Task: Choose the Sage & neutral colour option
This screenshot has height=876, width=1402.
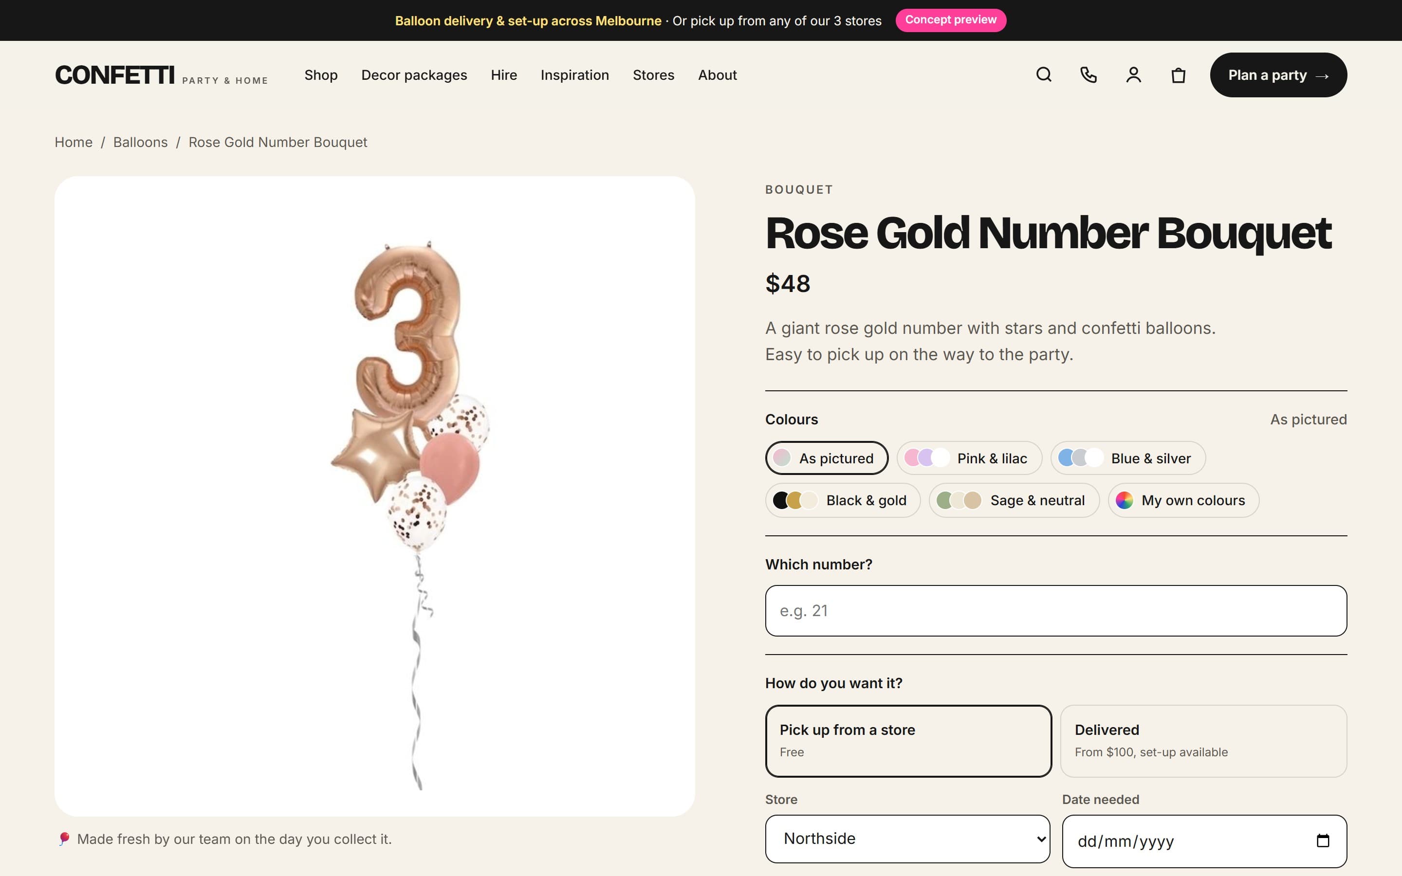Action: [1014, 500]
